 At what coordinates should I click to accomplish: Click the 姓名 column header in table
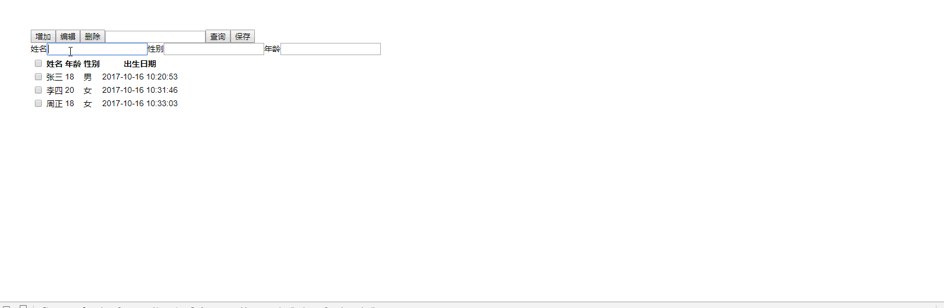[x=55, y=64]
